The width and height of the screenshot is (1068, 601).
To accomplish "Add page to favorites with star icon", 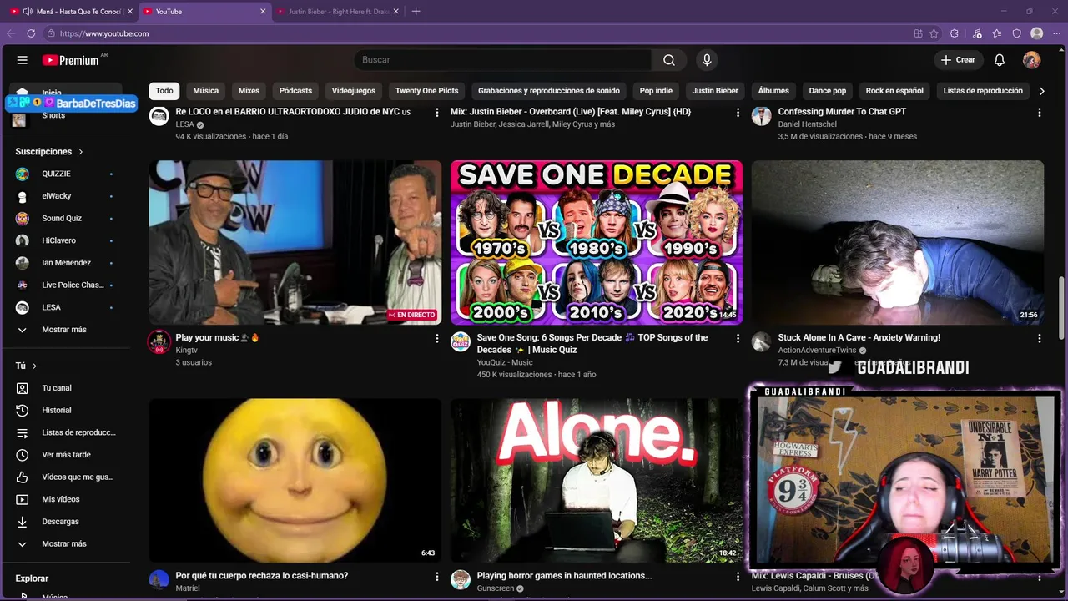I will click(x=934, y=33).
